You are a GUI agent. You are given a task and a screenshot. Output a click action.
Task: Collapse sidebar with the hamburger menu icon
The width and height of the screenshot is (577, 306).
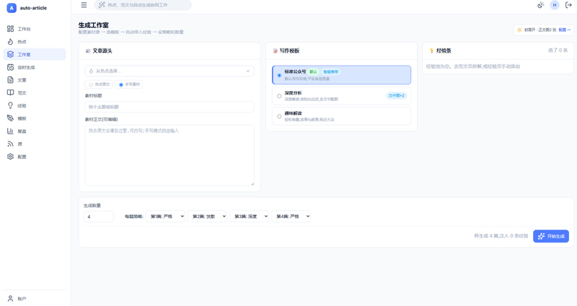pos(84,5)
